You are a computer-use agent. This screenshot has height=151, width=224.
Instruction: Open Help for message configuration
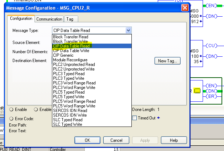click(x=174, y=140)
